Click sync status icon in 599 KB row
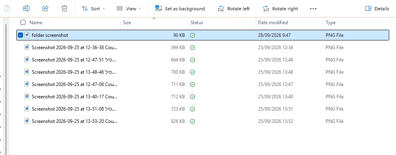 [192, 48]
